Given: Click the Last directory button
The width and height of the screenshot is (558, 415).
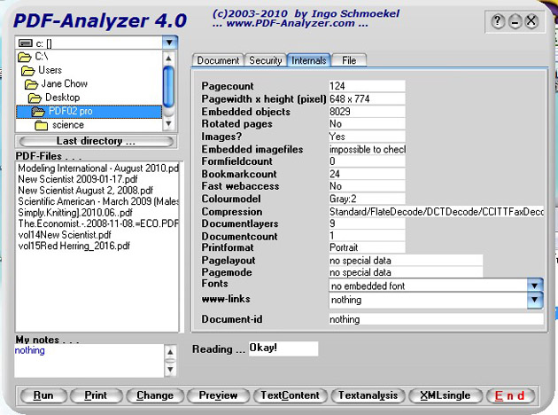Looking at the screenshot, I should [96, 141].
